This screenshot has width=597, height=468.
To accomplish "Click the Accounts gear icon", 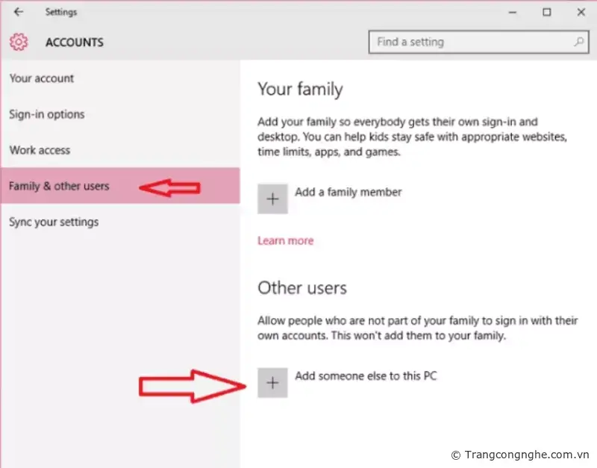I will pyautogui.click(x=19, y=42).
